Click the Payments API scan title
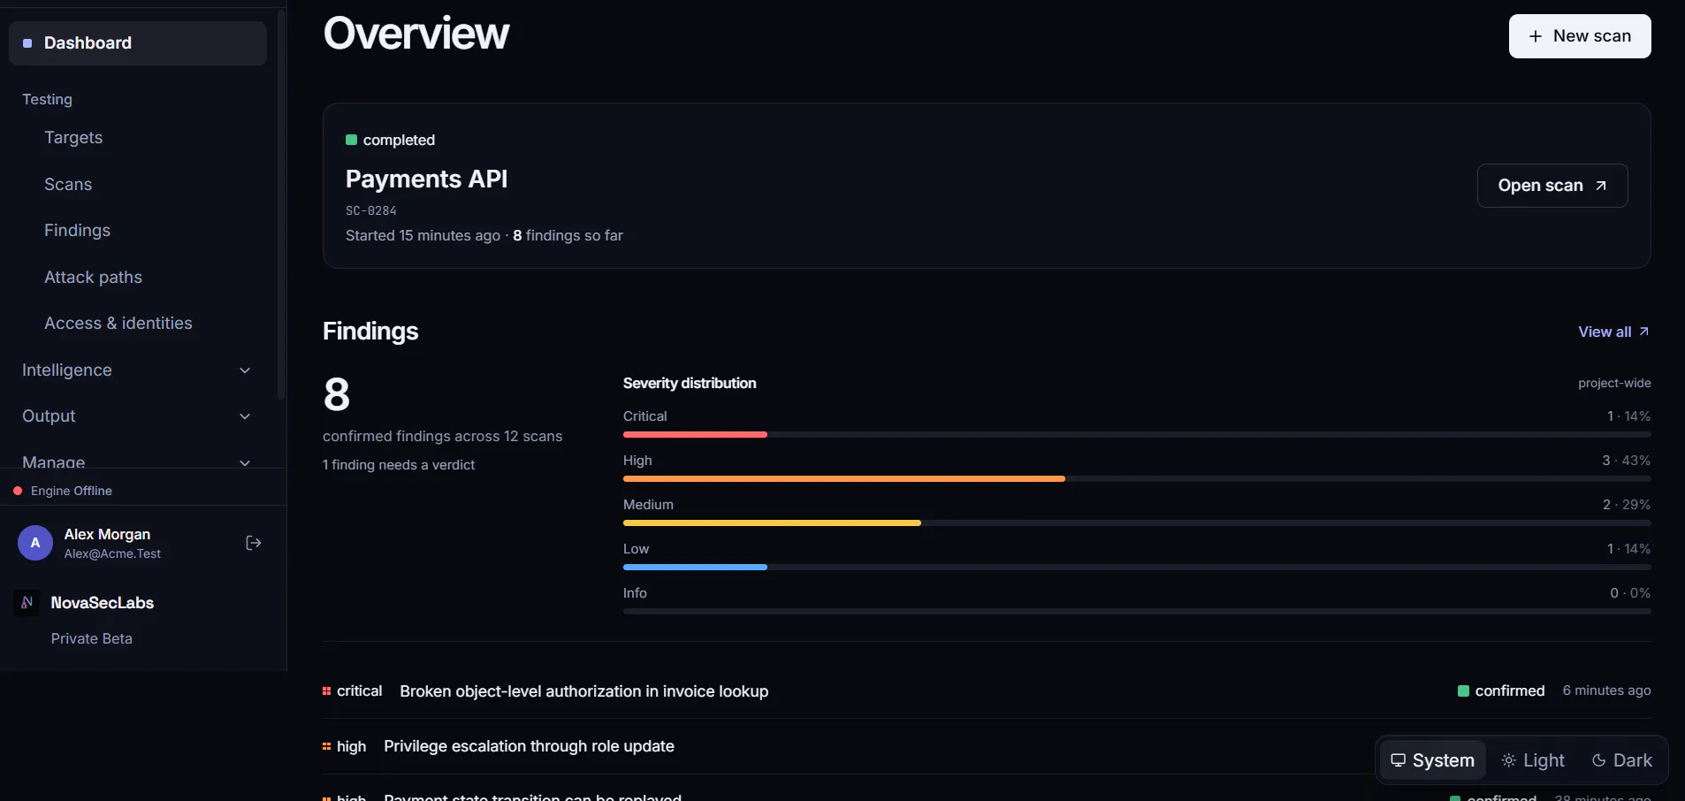1685x801 pixels. (426, 179)
